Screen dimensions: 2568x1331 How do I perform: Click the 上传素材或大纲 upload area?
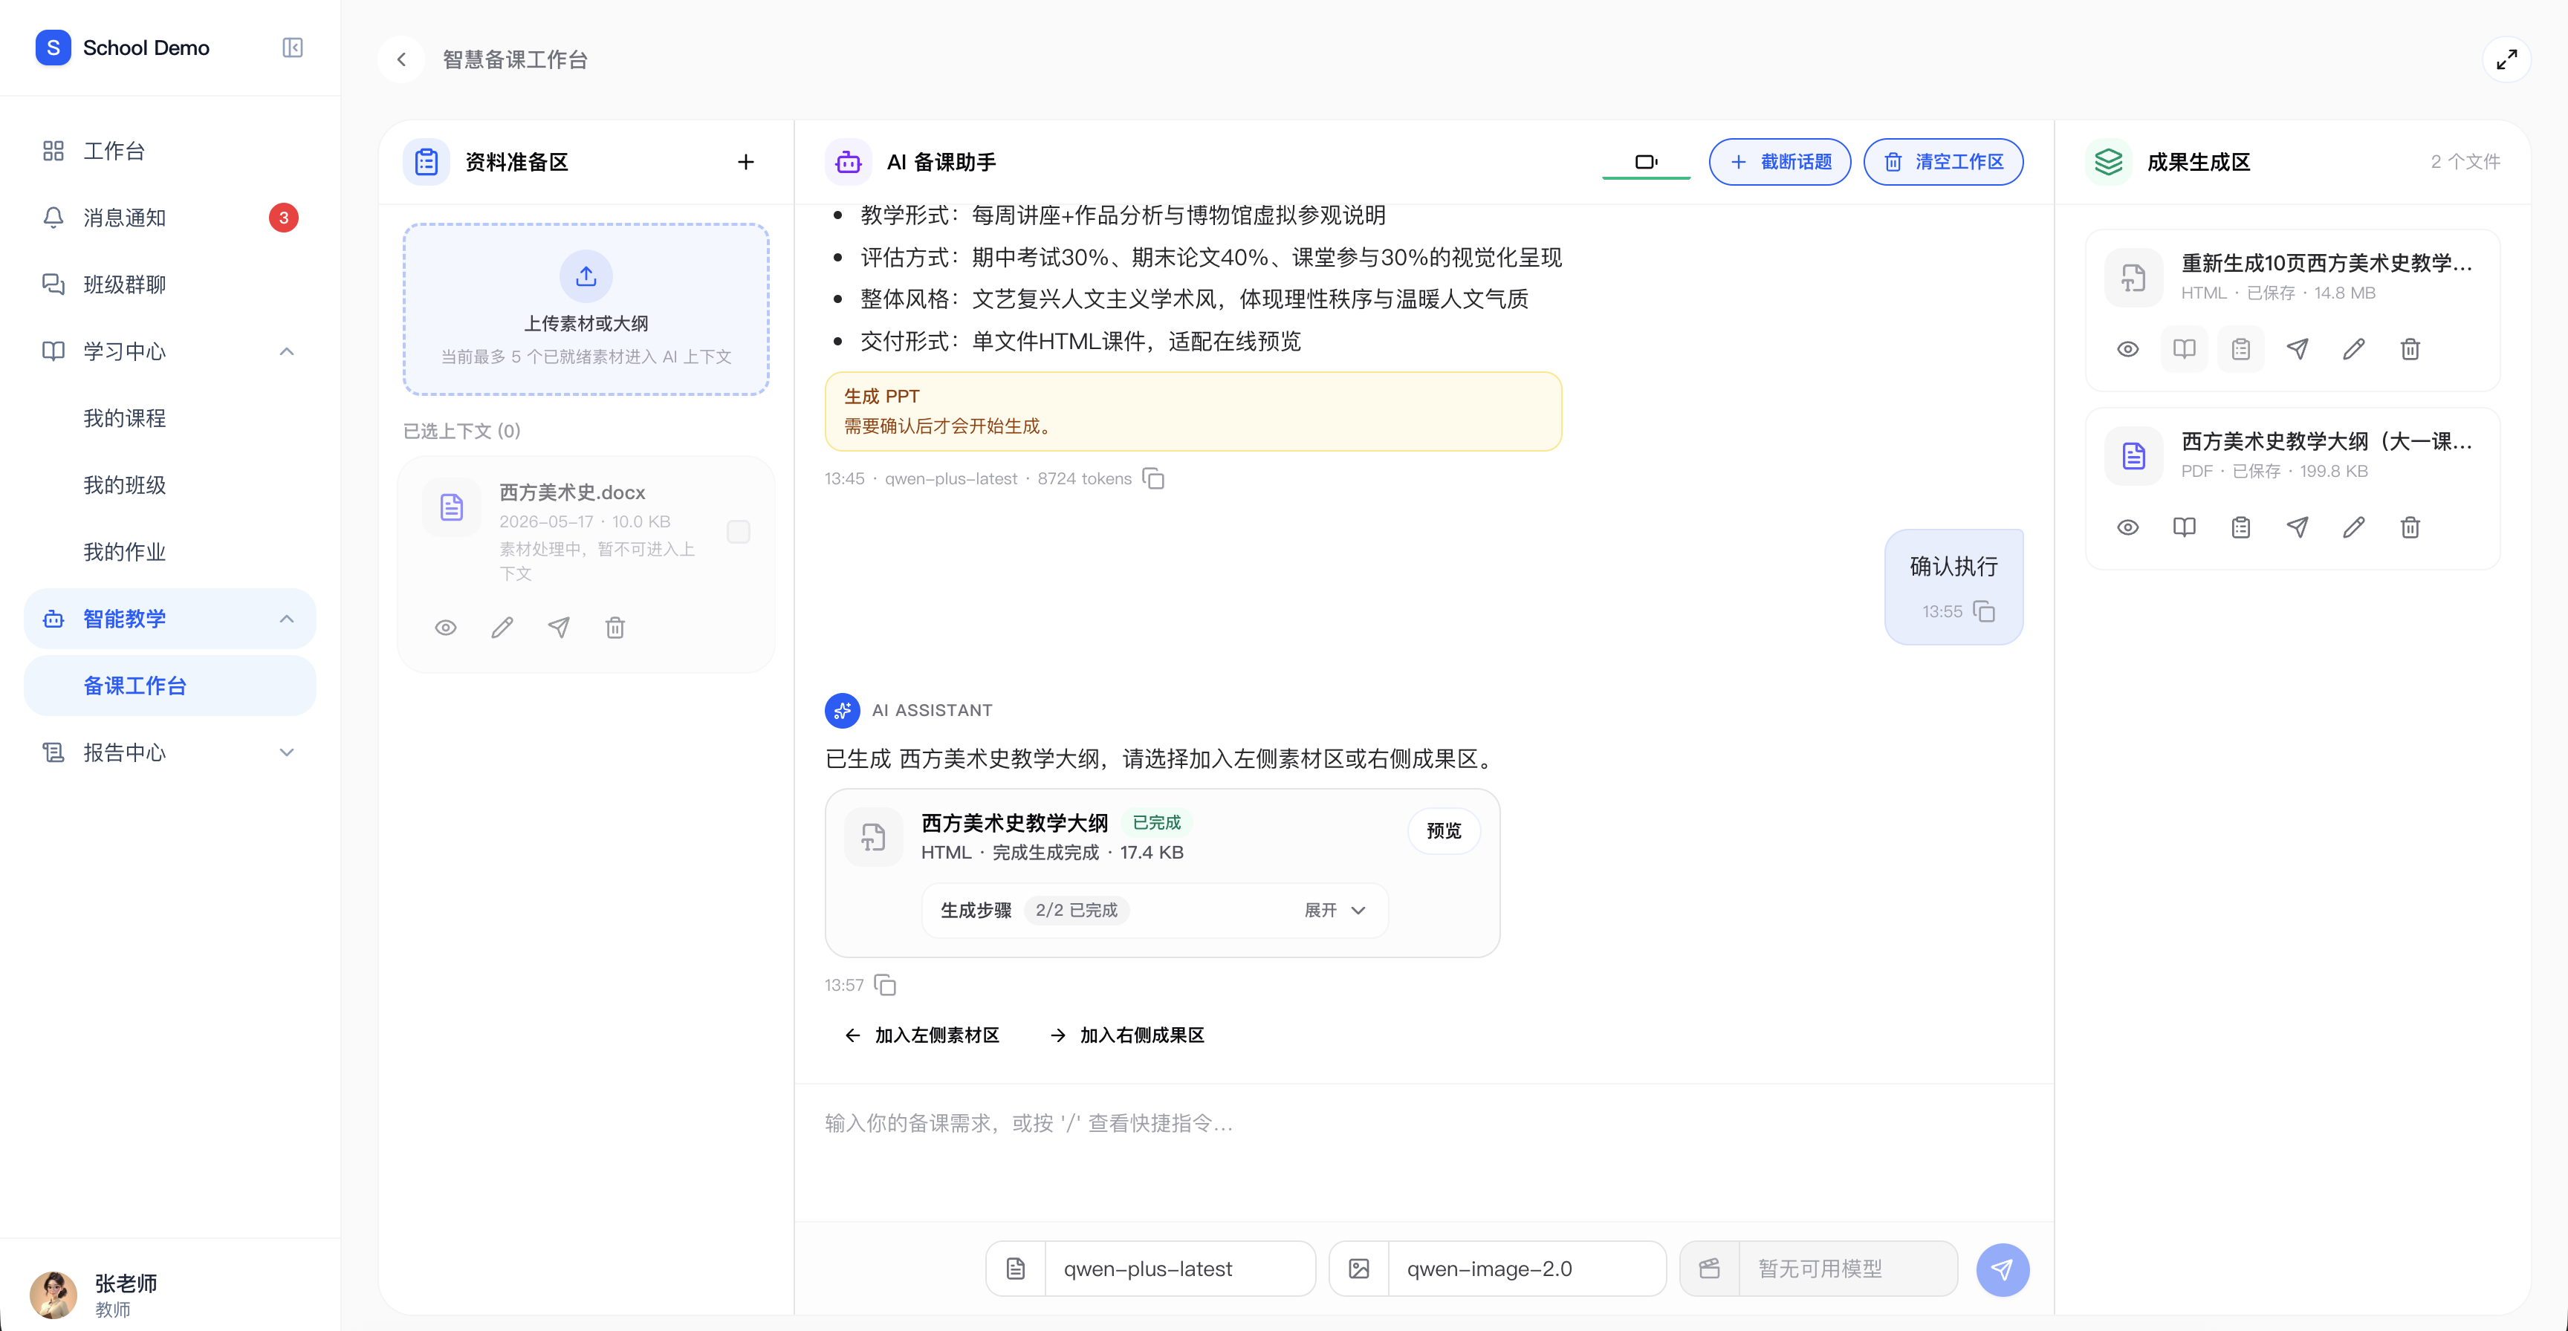tap(586, 309)
